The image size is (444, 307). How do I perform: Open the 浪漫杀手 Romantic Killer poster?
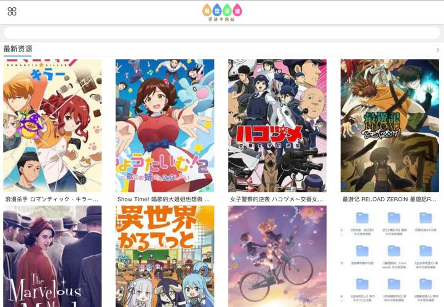tap(52, 125)
